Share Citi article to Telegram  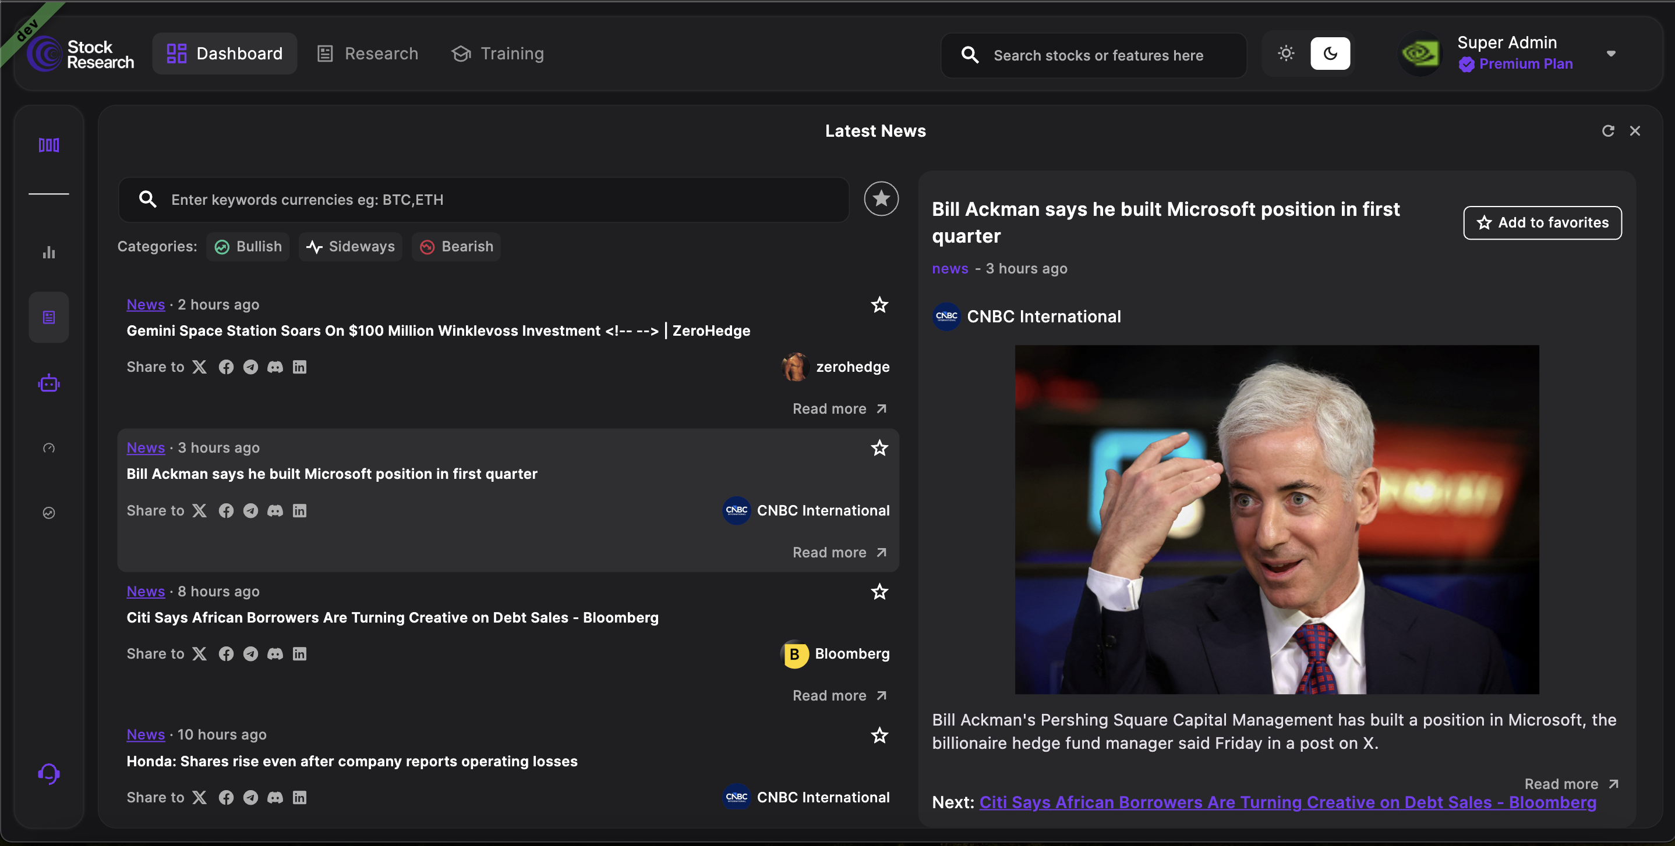250,653
